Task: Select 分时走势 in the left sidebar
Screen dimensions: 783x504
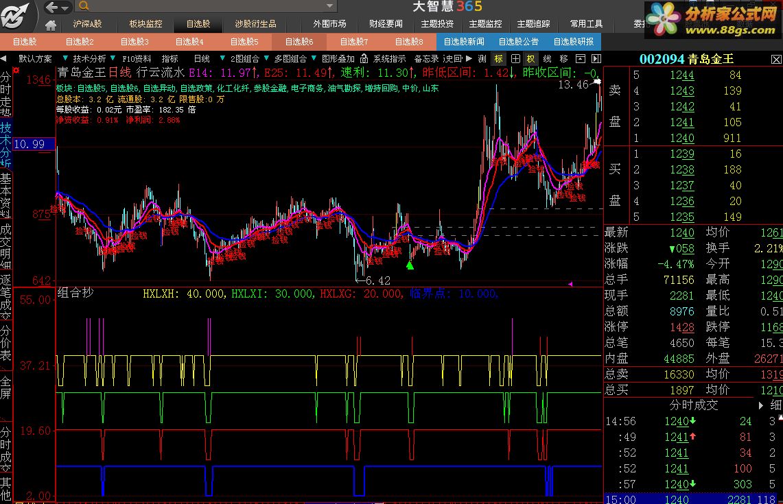Action: pos(5,93)
